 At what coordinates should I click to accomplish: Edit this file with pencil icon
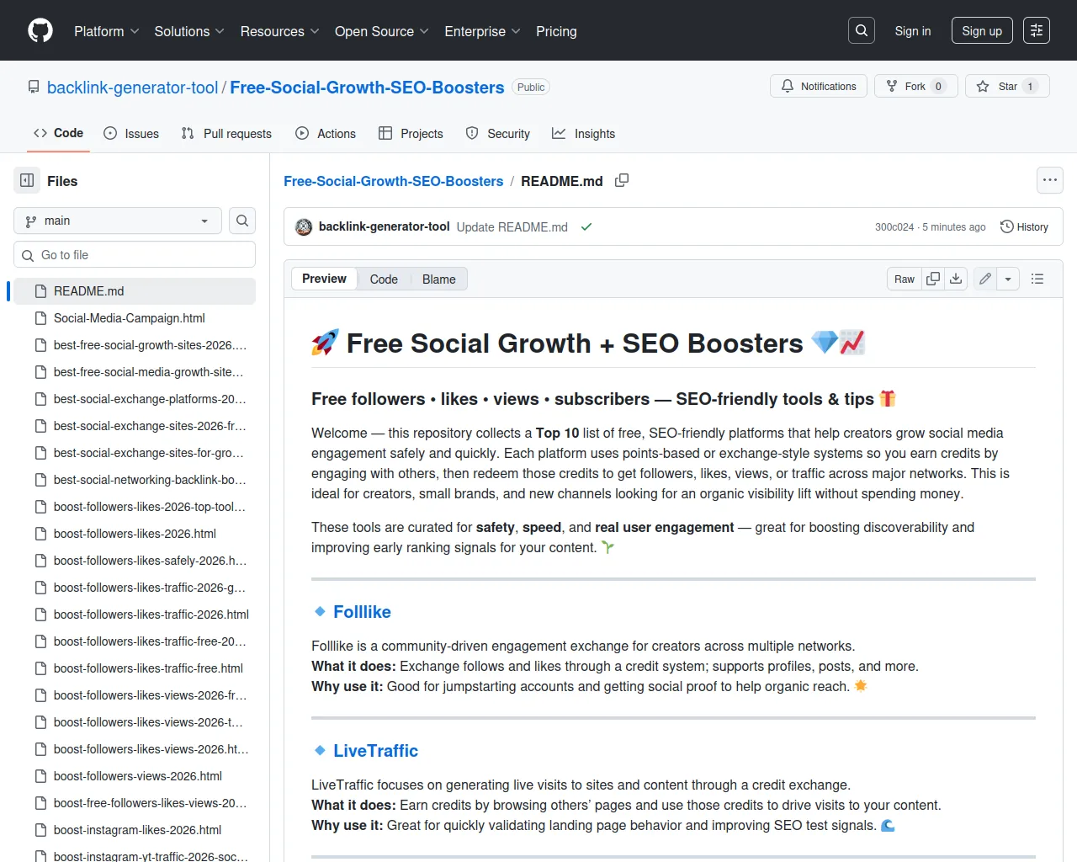(985, 279)
